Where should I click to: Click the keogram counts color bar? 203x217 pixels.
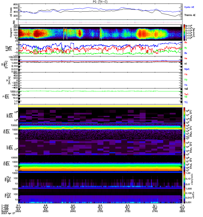click(x=184, y=33)
